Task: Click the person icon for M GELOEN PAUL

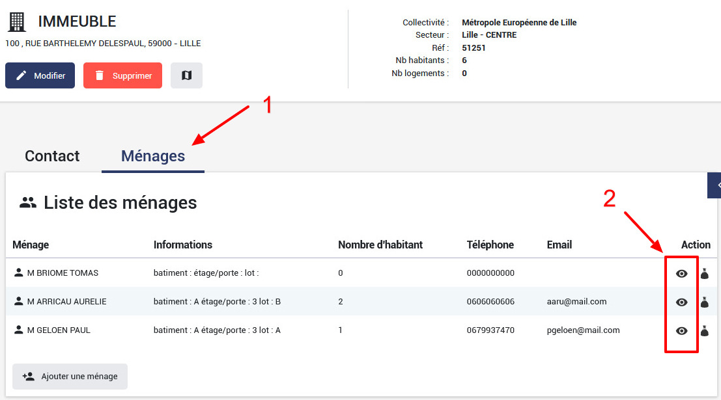Action: [x=19, y=330]
